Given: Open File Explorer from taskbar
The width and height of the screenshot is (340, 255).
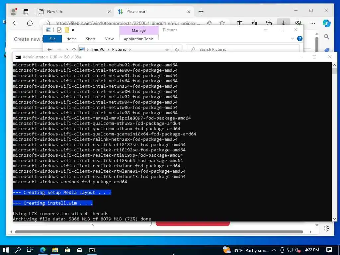Looking at the screenshot, I should coord(55,250).
